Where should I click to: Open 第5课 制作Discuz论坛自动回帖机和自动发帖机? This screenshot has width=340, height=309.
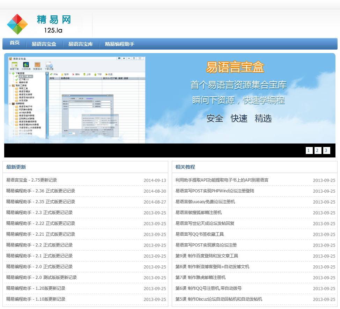tap(219, 299)
